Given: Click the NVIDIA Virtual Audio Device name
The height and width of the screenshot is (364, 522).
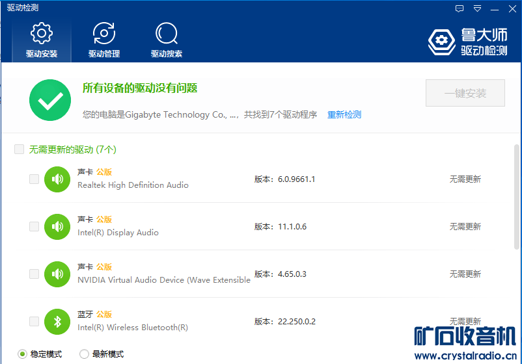Looking at the screenshot, I should point(164,280).
